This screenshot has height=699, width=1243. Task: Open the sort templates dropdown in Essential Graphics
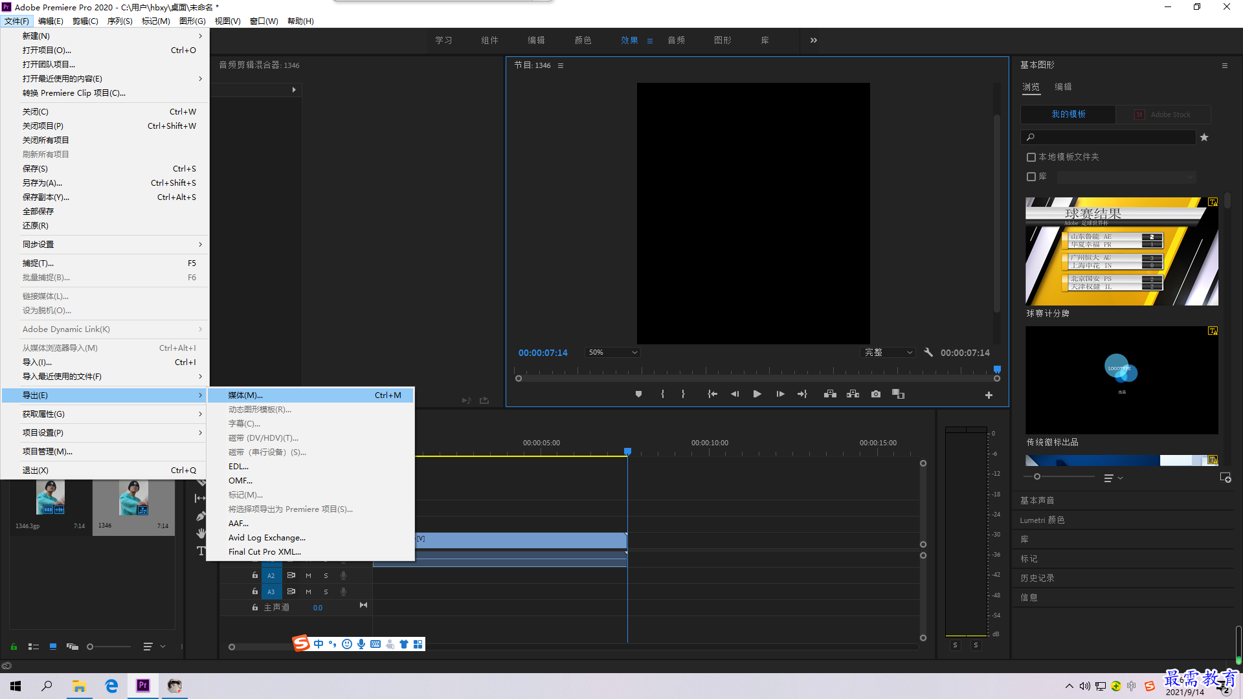[x=1114, y=478]
